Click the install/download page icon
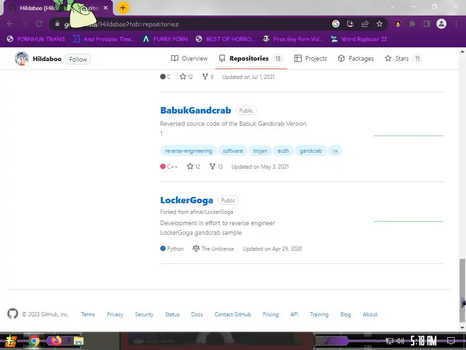 click(x=350, y=24)
